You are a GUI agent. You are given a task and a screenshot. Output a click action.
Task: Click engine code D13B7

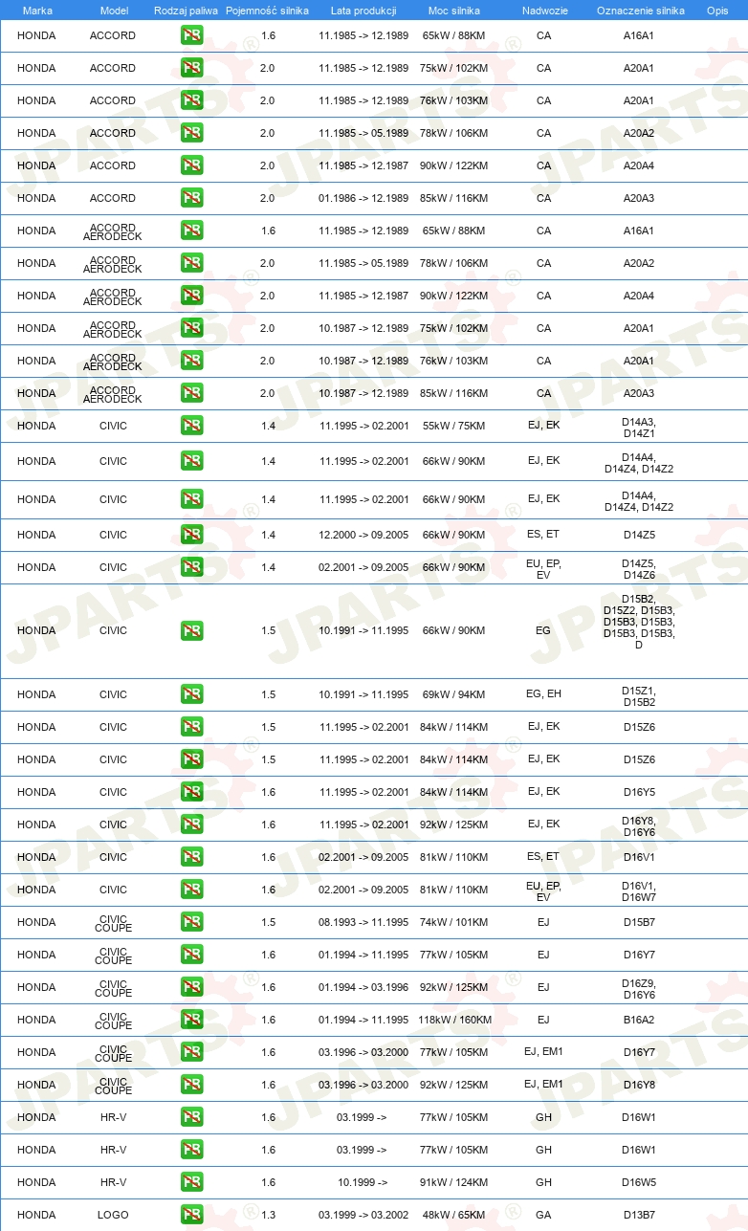639,1215
